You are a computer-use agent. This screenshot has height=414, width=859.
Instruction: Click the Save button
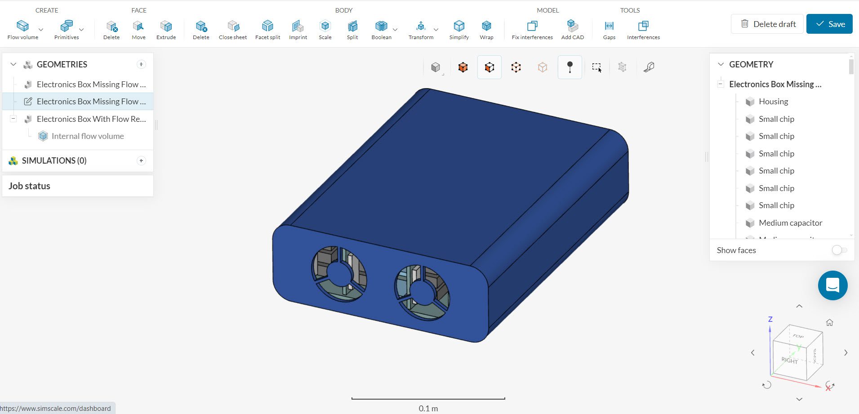click(829, 24)
